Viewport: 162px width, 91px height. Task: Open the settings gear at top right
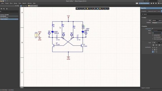pyautogui.click(x=153, y=3)
